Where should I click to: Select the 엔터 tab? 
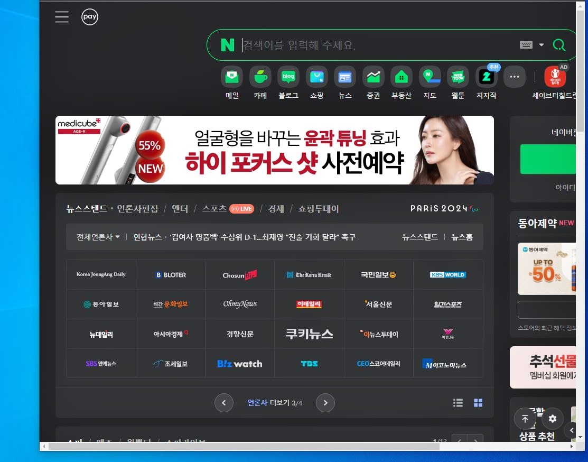click(180, 209)
